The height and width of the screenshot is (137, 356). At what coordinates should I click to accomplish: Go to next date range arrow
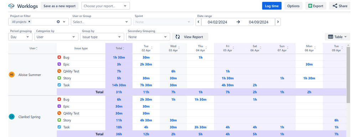point(278,22)
